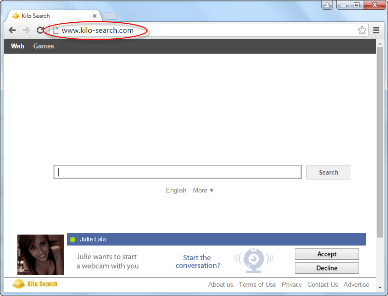Close the Kilo Search tab
Screen dimensions: 388x296
pos(94,16)
